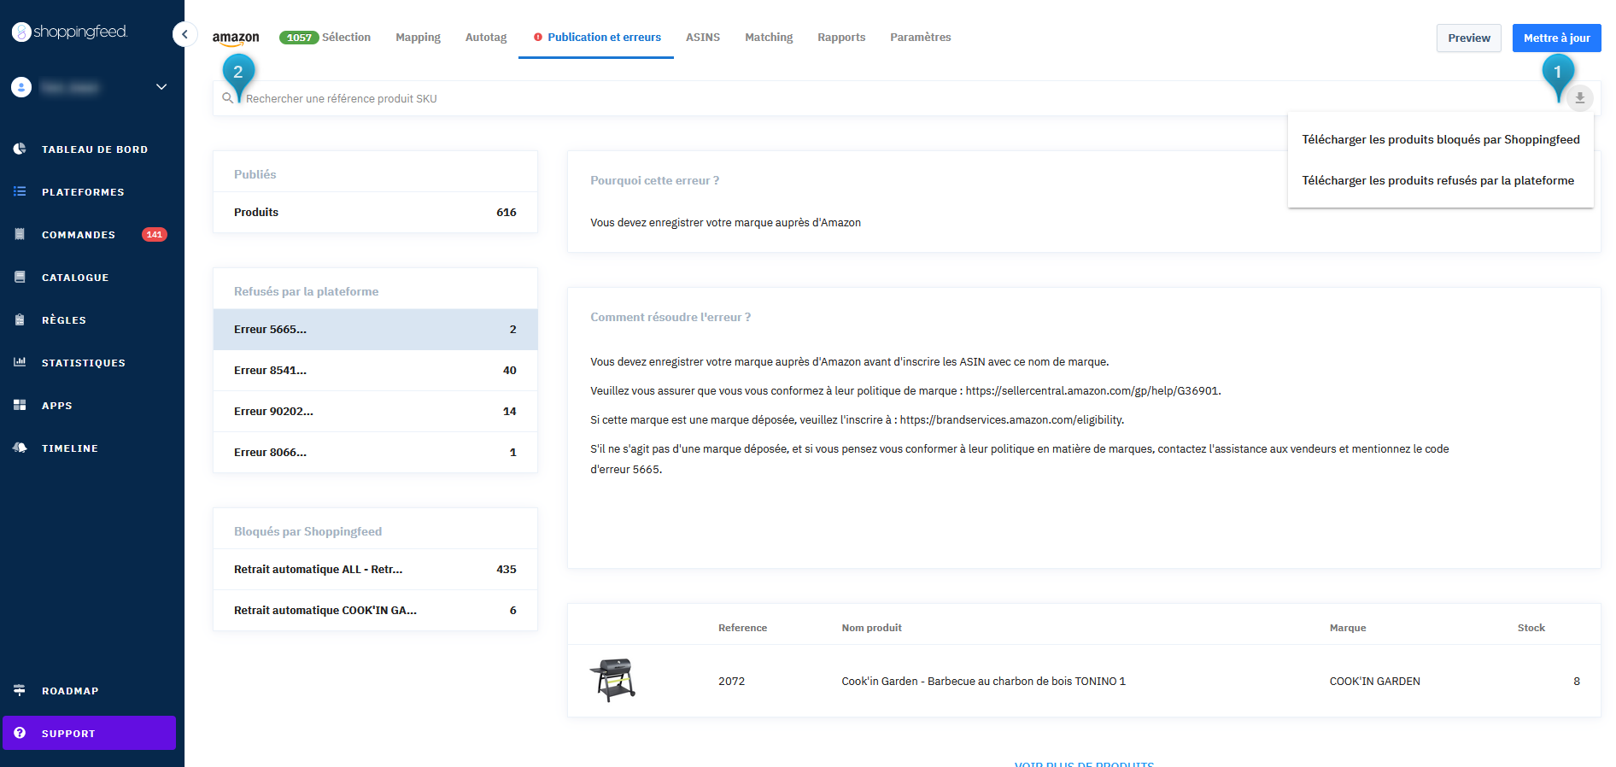Click the Reference column header
Image resolution: width=1616 pixels, height=767 pixels.
742,628
